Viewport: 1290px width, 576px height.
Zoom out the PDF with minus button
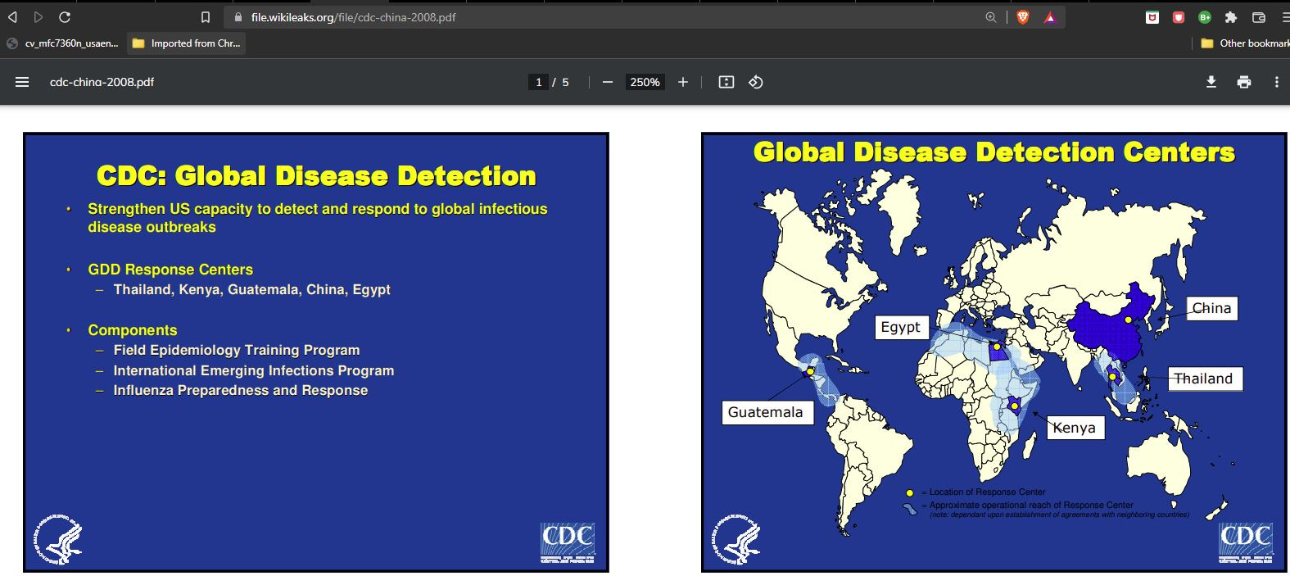coord(608,82)
